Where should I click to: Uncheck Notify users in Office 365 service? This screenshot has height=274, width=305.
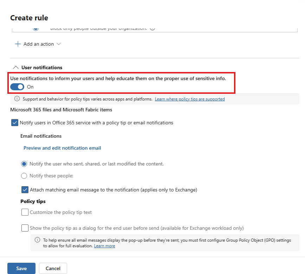tap(14, 123)
